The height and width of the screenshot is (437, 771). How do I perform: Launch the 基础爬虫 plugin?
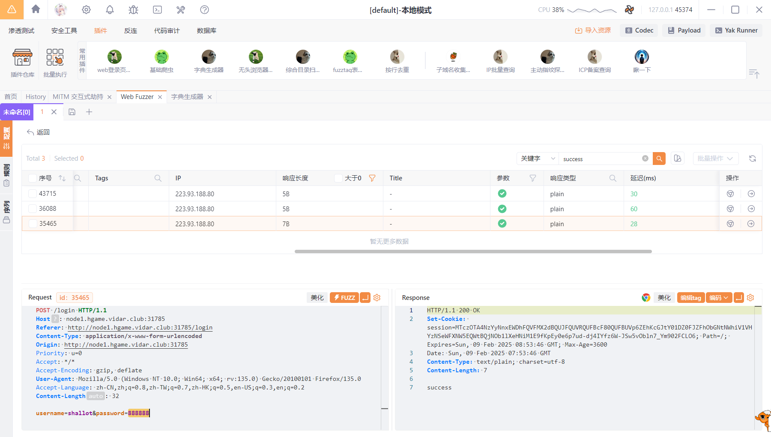click(x=161, y=61)
